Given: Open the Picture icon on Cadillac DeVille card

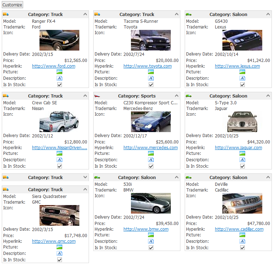Looking at the screenshot, I should point(242,235).
